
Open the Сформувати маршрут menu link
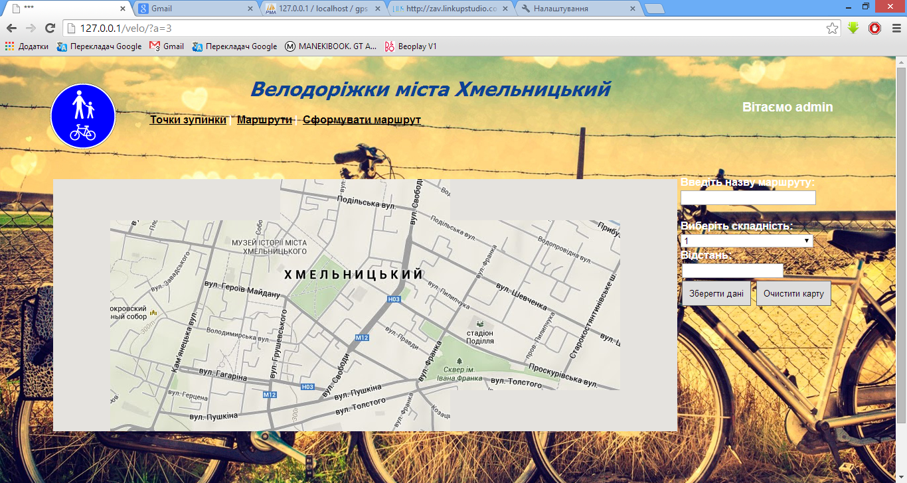click(x=362, y=120)
